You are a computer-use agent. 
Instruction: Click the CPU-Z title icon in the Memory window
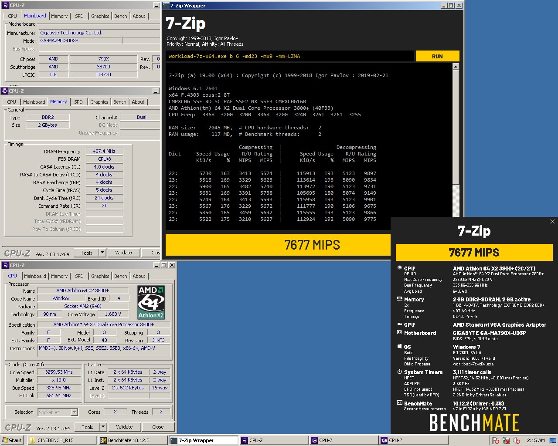[5, 91]
